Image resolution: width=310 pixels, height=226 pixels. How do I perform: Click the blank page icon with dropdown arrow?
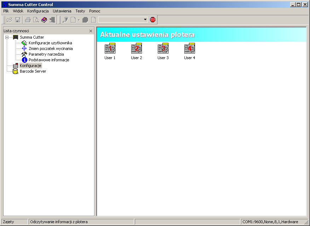pos(73,20)
